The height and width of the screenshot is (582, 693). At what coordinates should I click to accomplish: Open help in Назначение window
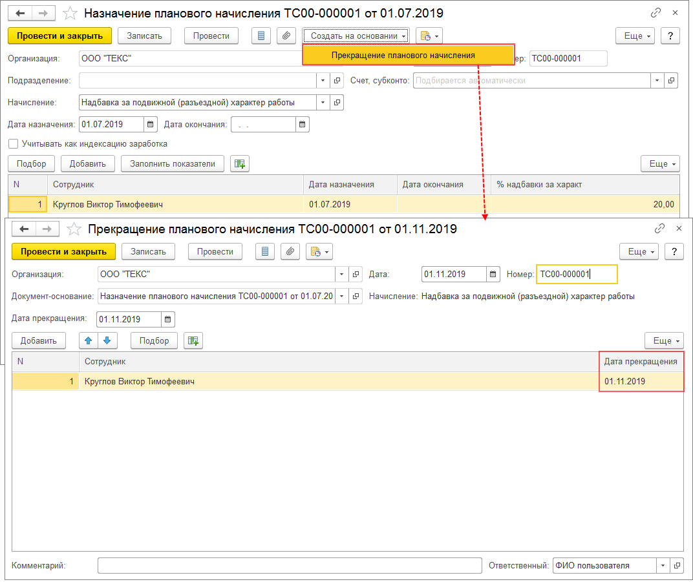coord(670,36)
